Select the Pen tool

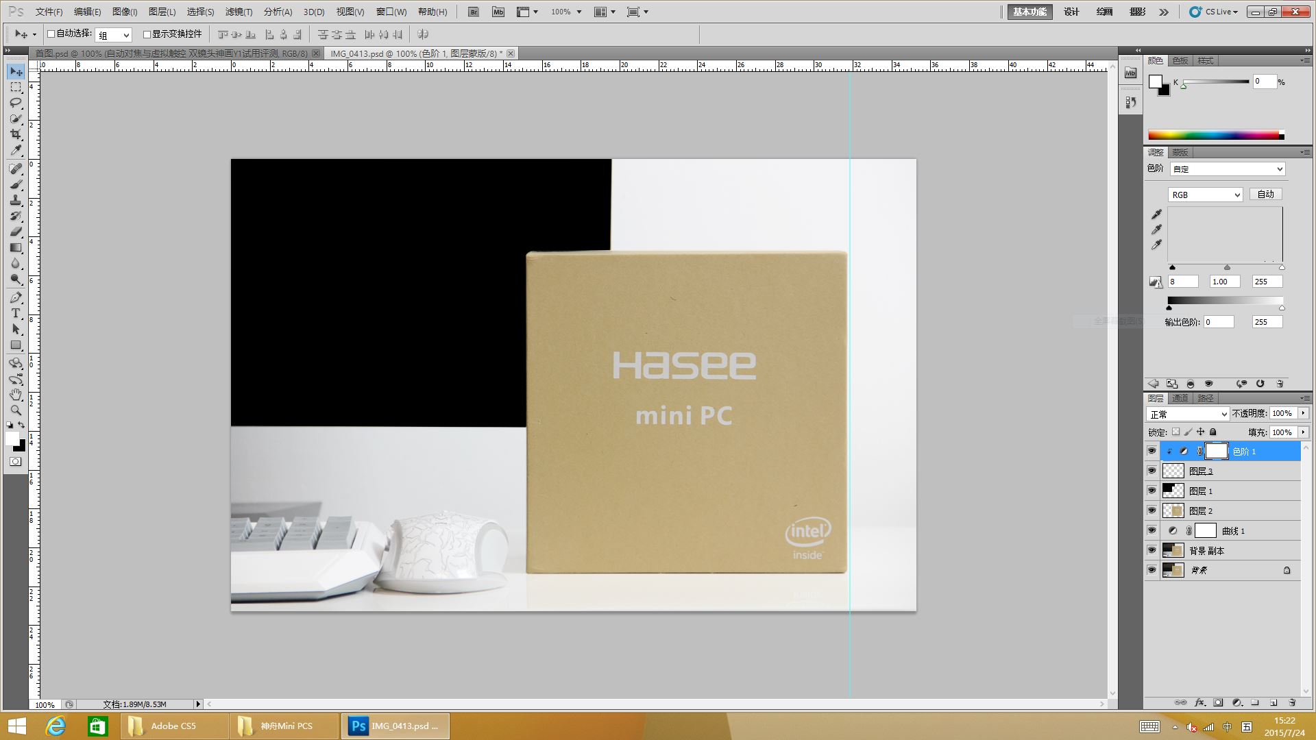[x=16, y=297]
